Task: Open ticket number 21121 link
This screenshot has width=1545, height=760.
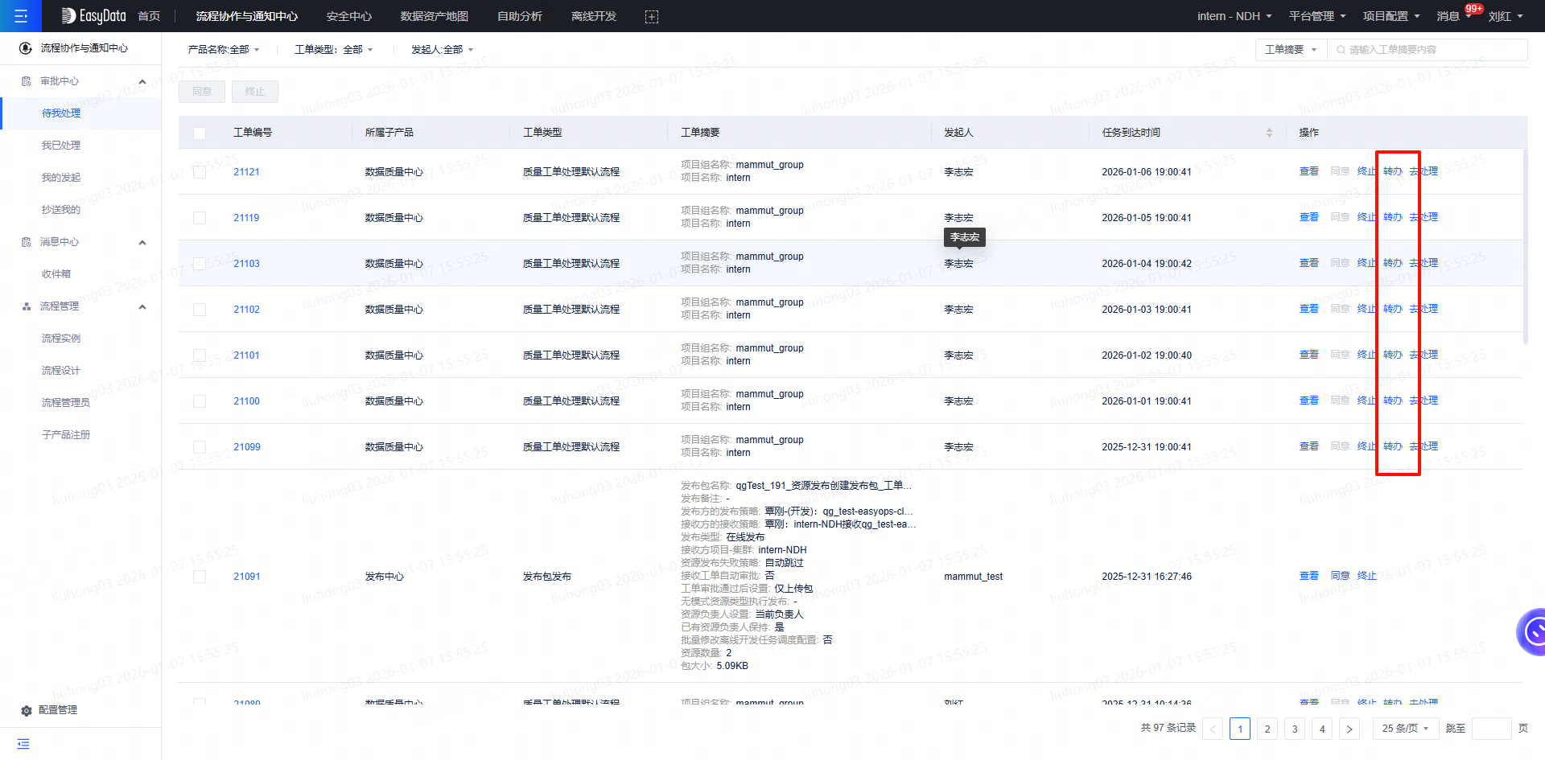Action: coord(246,172)
